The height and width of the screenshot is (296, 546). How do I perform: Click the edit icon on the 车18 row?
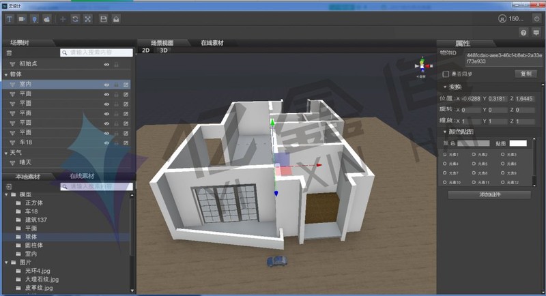pyautogui.click(x=126, y=143)
